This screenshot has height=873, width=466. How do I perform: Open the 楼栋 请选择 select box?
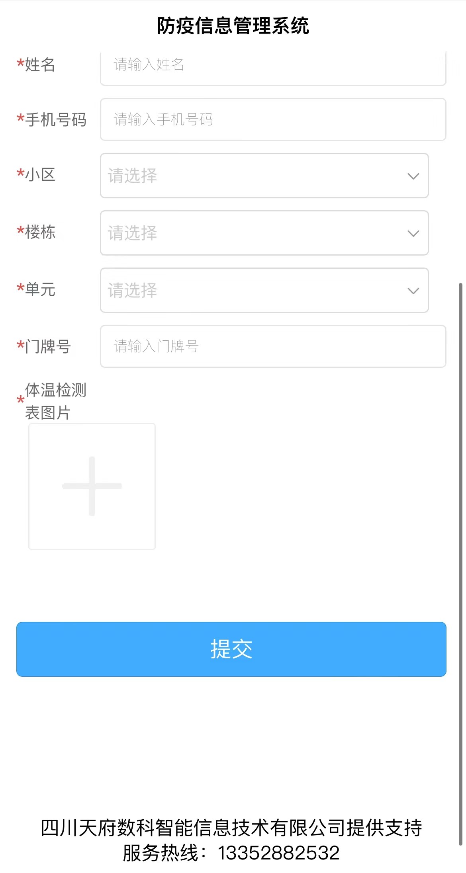[264, 233]
